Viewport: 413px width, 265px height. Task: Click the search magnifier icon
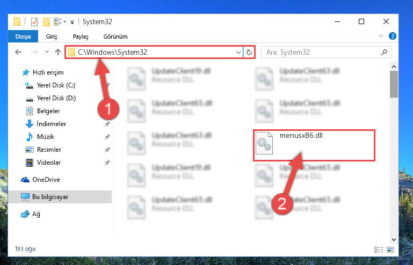point(385,52)
